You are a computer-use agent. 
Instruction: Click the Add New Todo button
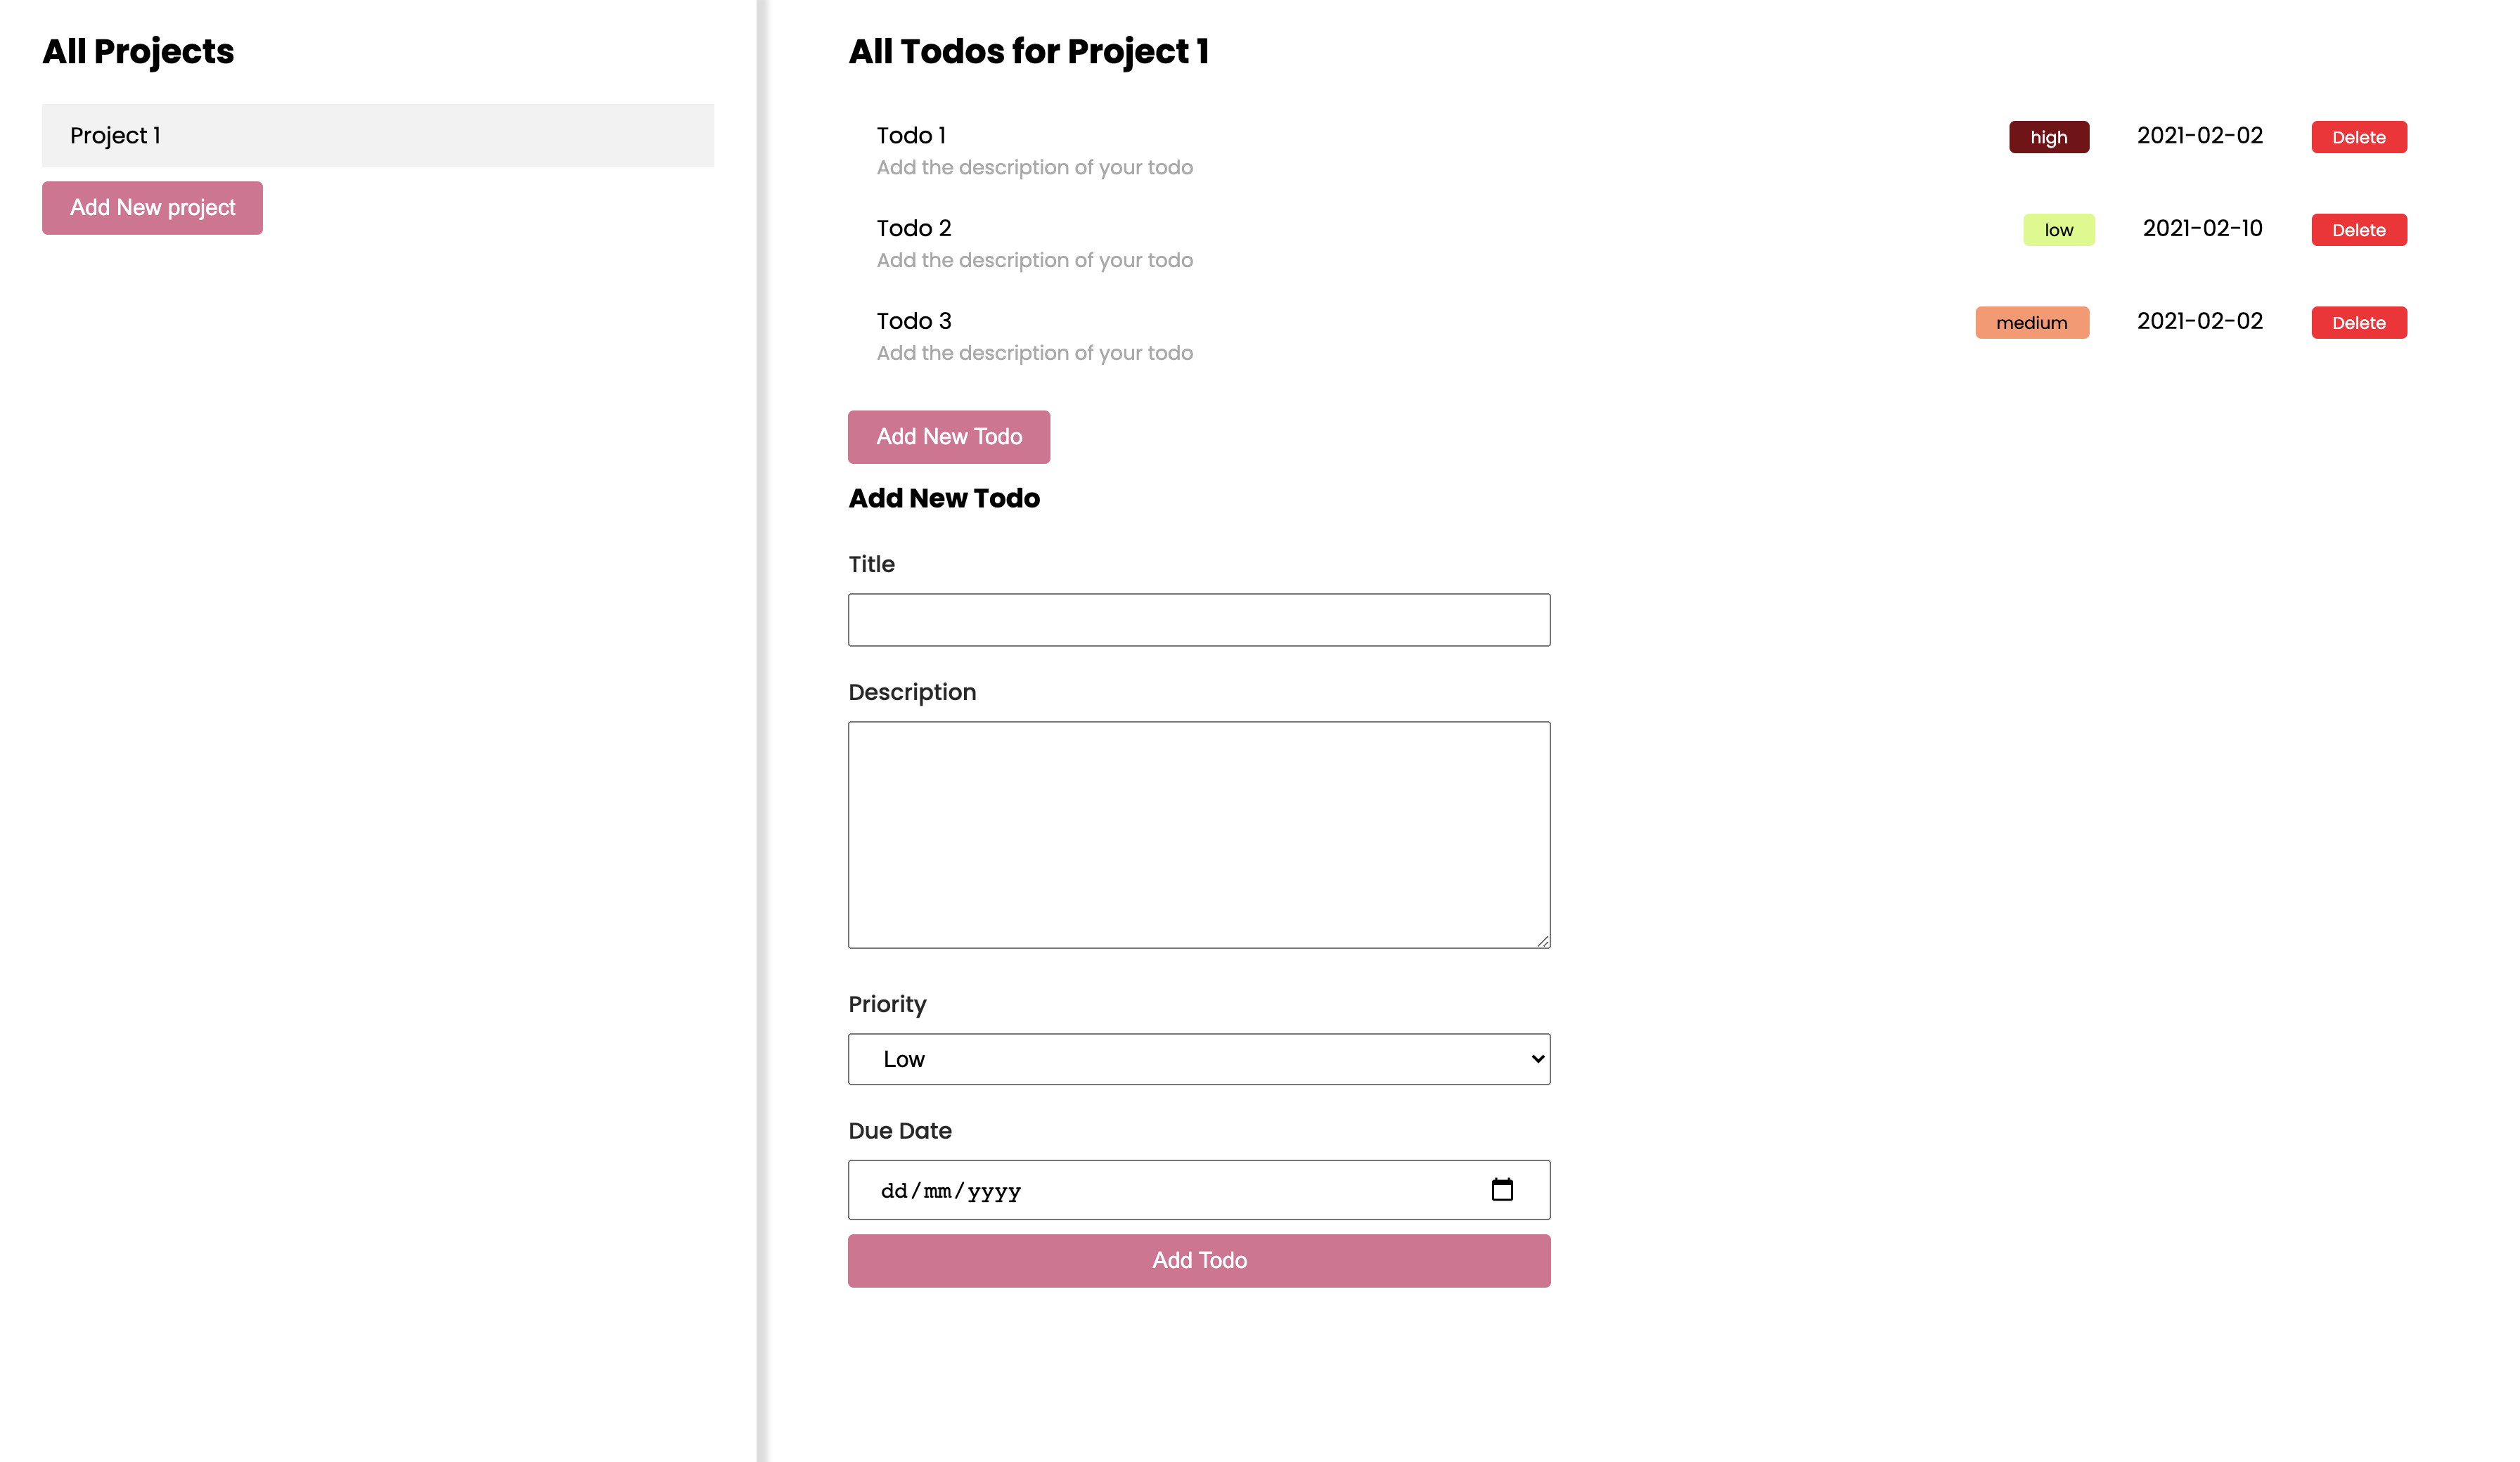tap(949, 437)
